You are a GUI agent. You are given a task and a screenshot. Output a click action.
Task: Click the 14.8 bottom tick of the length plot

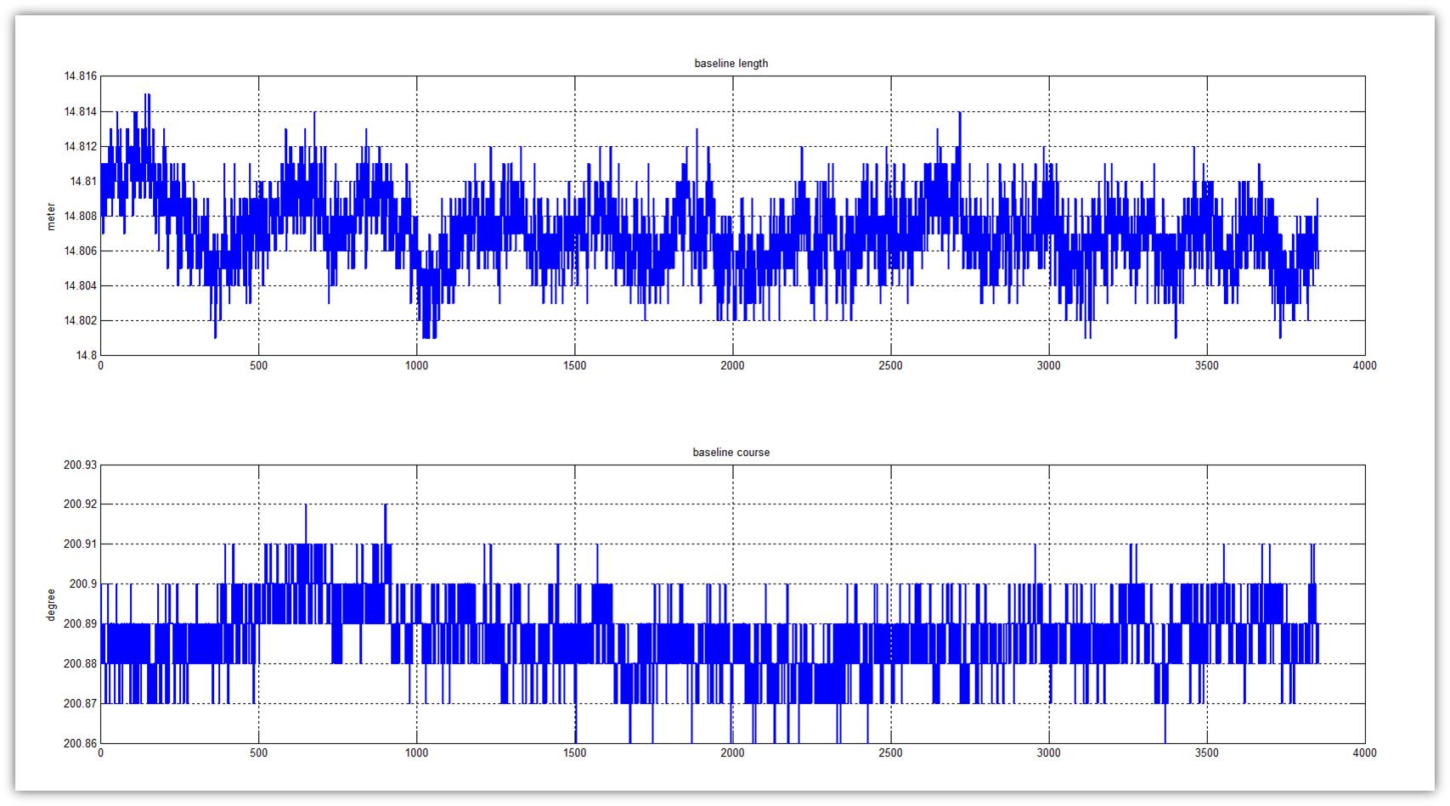[87, 355]
